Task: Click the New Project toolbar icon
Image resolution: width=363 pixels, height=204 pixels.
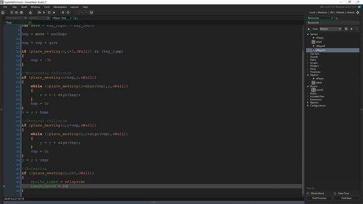Action: (x=11, y=12)
